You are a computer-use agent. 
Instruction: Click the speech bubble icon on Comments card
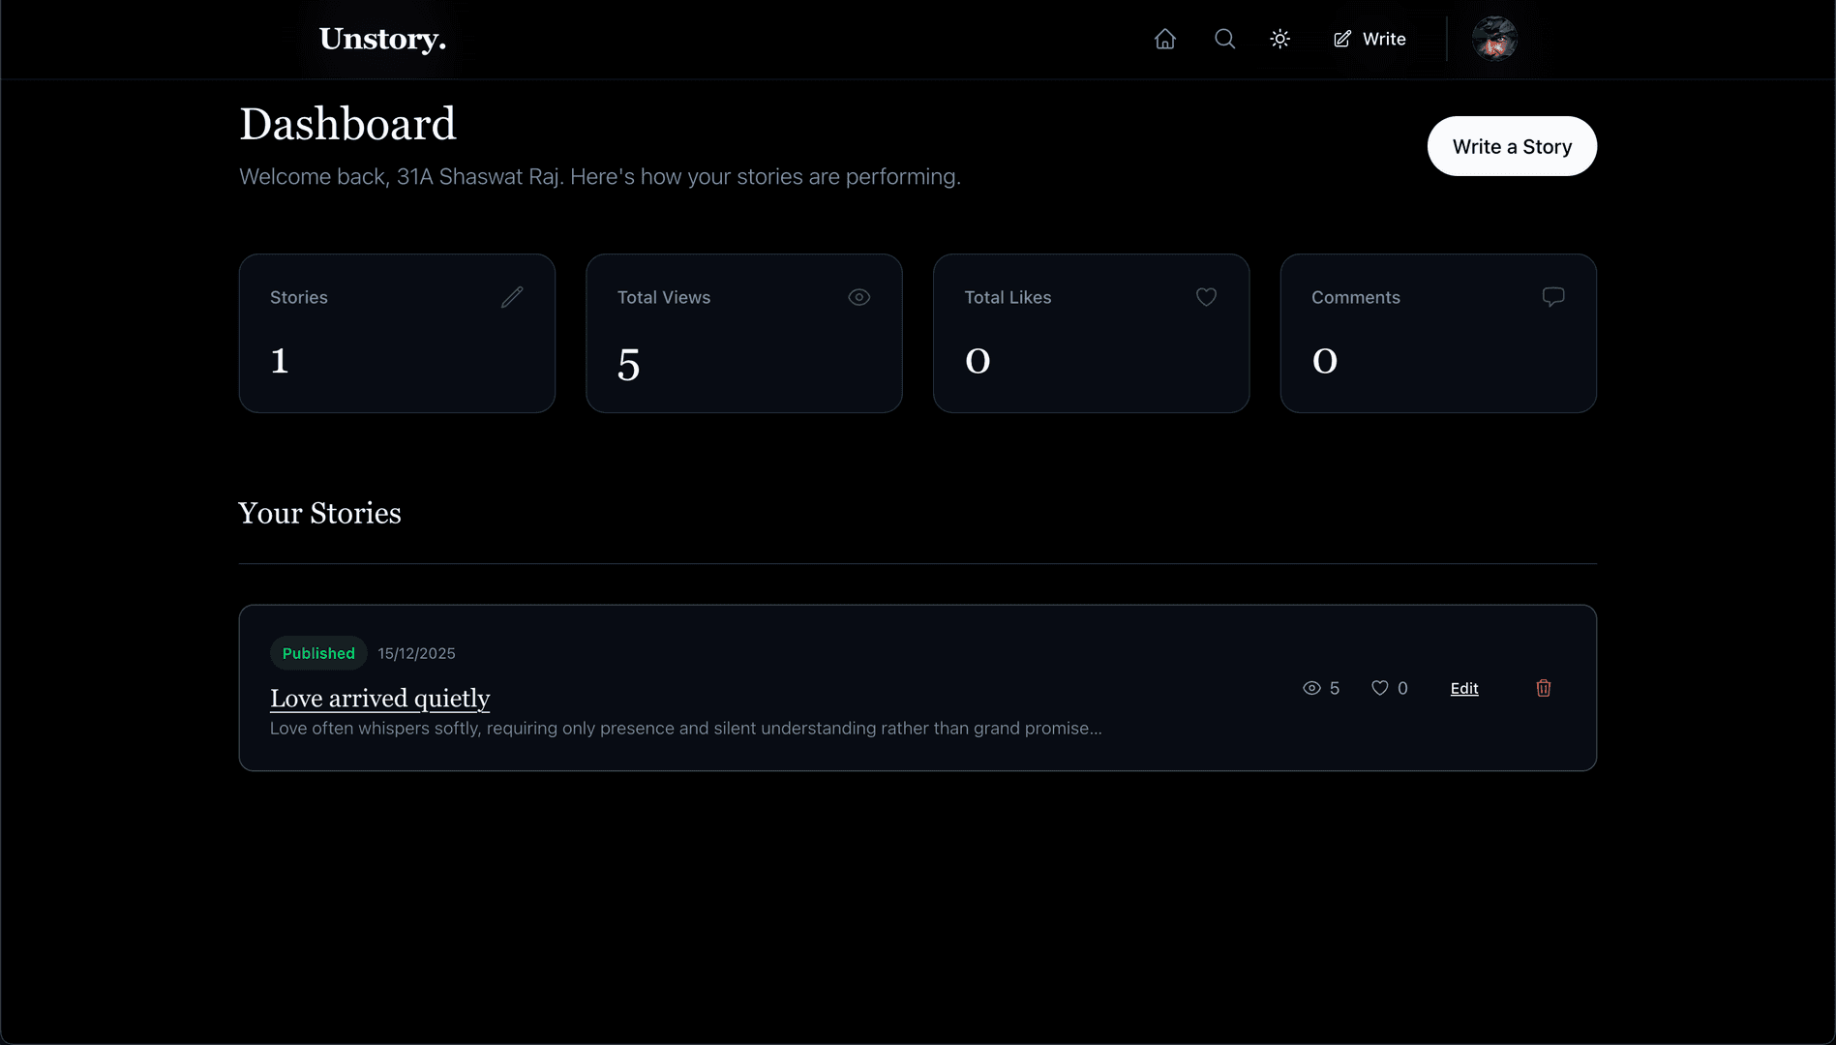[1552, 297]
